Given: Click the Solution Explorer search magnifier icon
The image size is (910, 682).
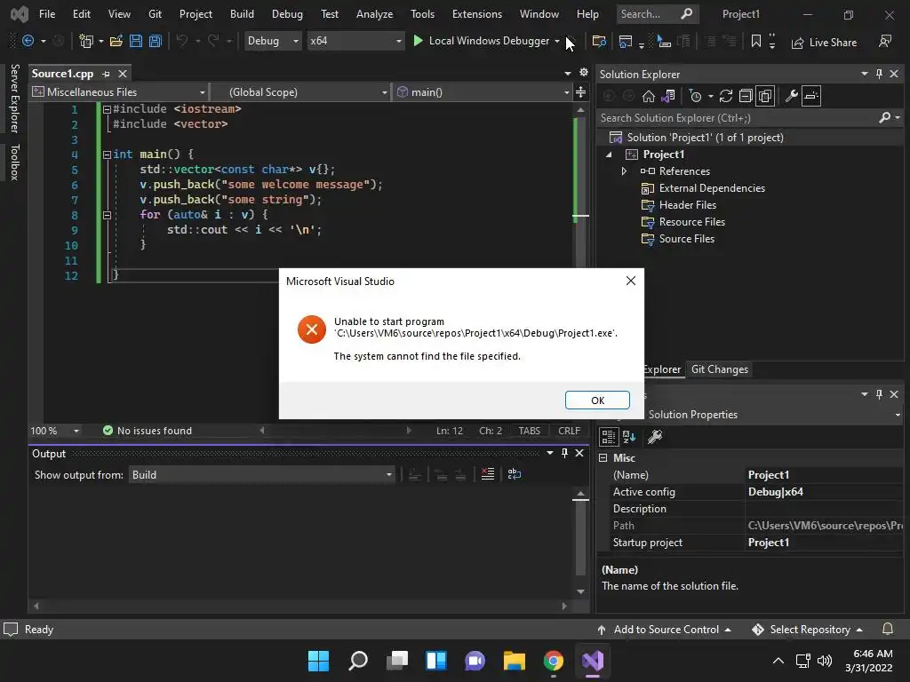Looking at the screenshot, I should pos(884,118).
